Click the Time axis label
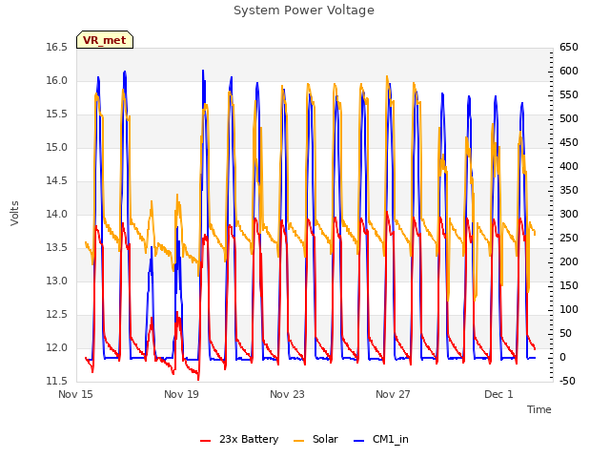The width and height of the screenshot is (610, 458). (539, 409)
